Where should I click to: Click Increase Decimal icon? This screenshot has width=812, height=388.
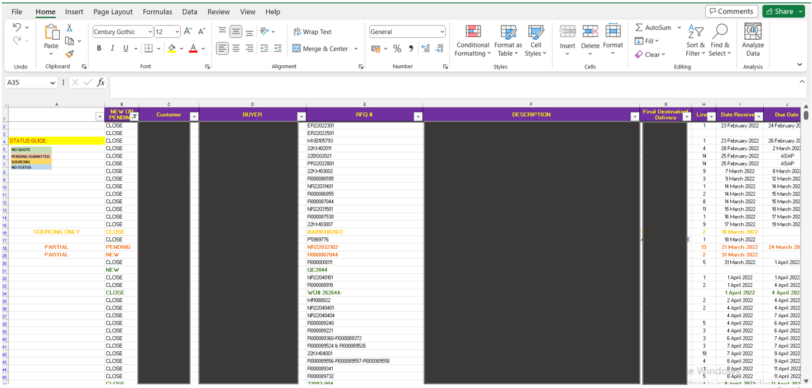point(426,48)
